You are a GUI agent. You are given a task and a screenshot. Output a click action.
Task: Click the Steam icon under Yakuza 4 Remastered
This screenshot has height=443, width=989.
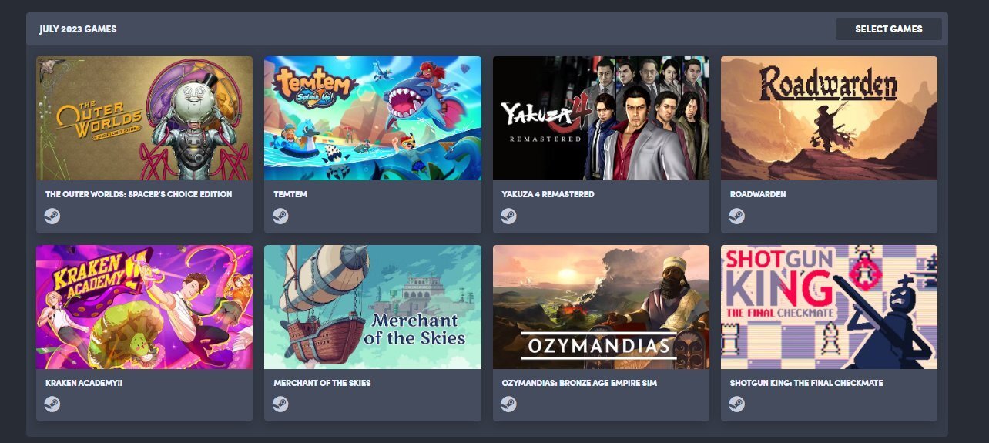click(x=508, y=216)
